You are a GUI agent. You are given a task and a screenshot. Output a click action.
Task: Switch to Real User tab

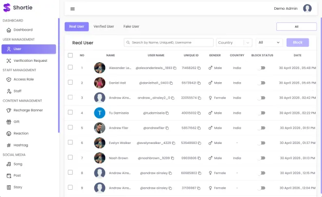click(x=76, y=27)
